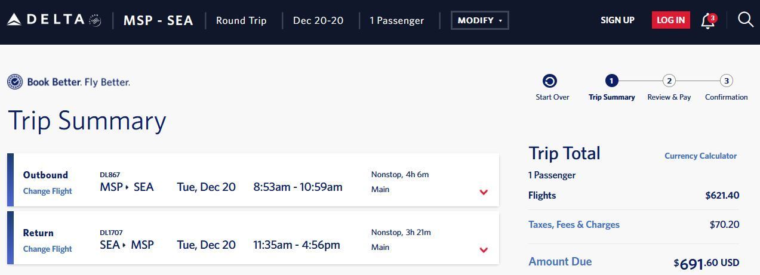Click the 1 Passenger header item

coord(397,20)
